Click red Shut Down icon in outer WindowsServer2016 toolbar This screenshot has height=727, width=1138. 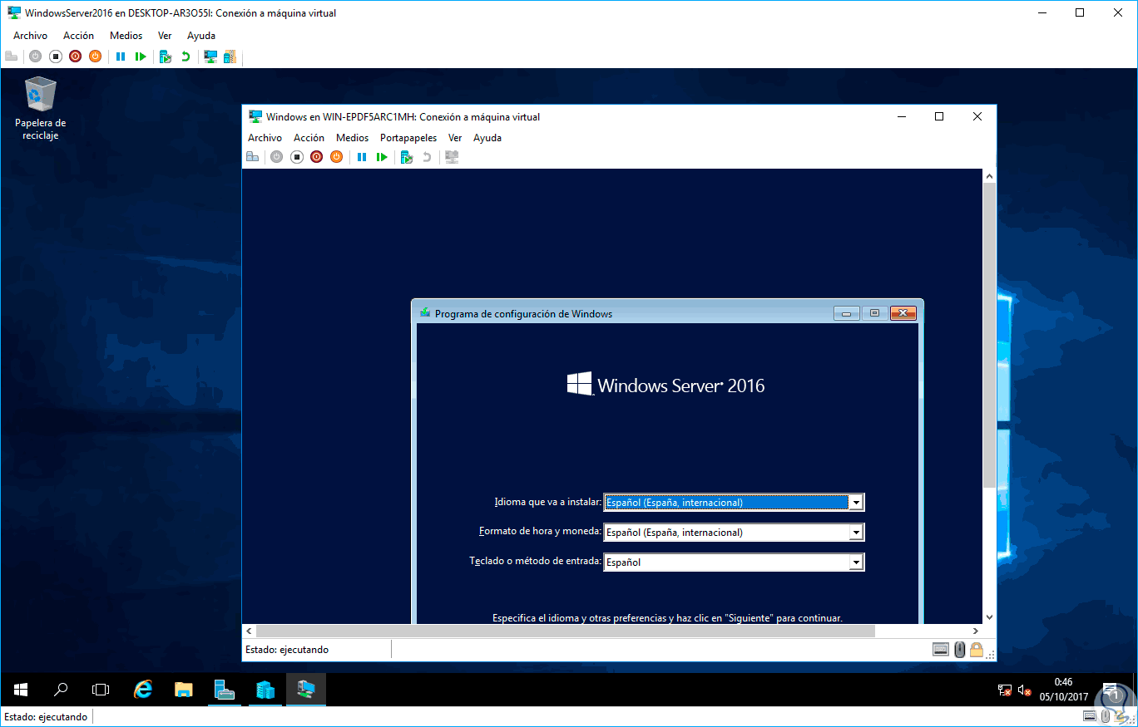coord(76,56)
